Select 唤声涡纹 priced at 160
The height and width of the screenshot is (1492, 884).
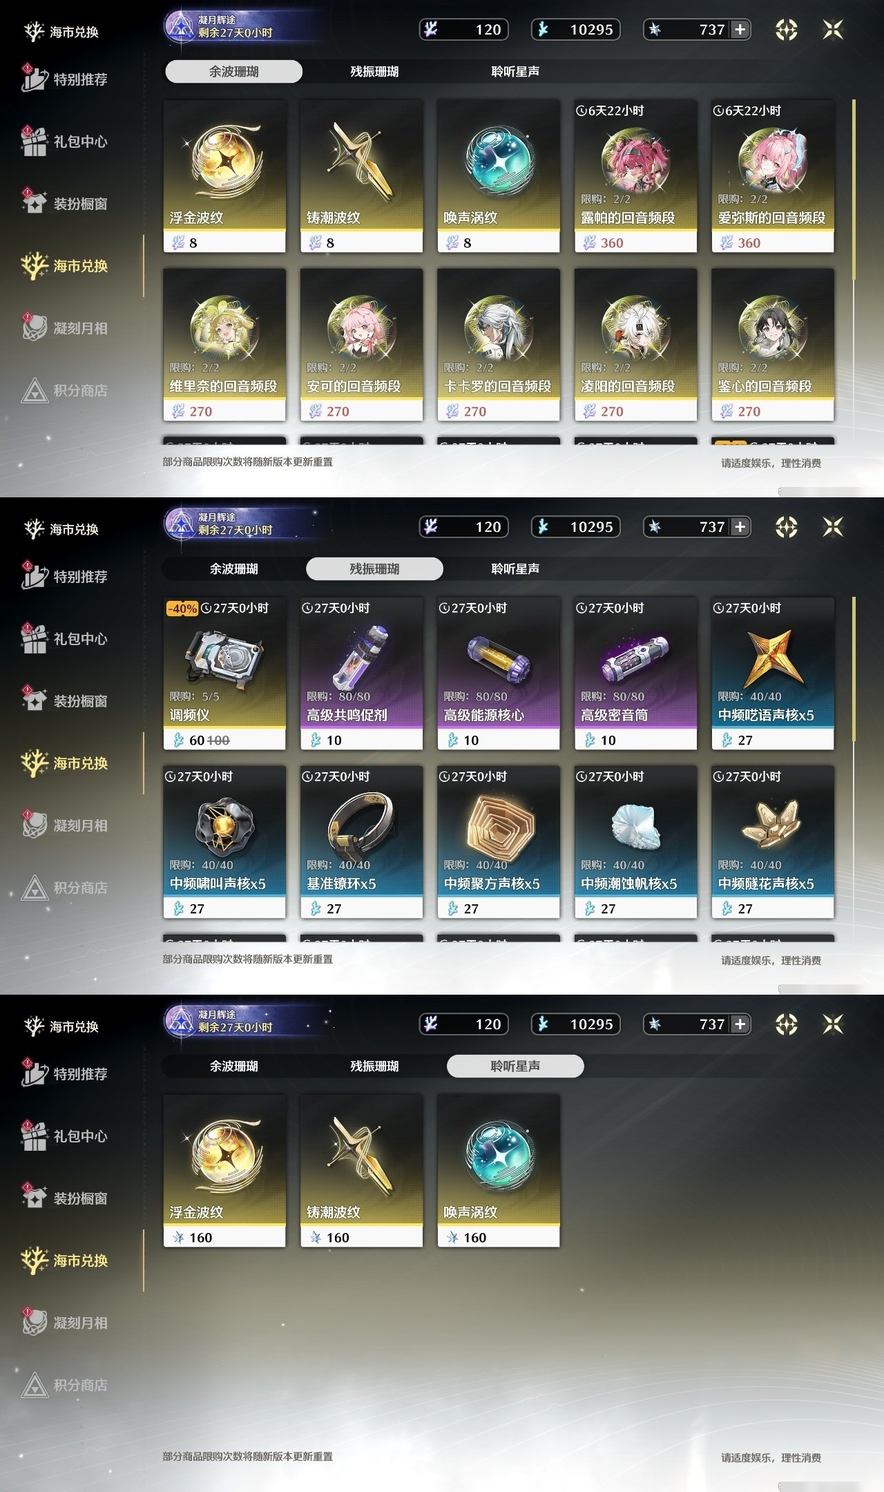[x=499, y=1171]
